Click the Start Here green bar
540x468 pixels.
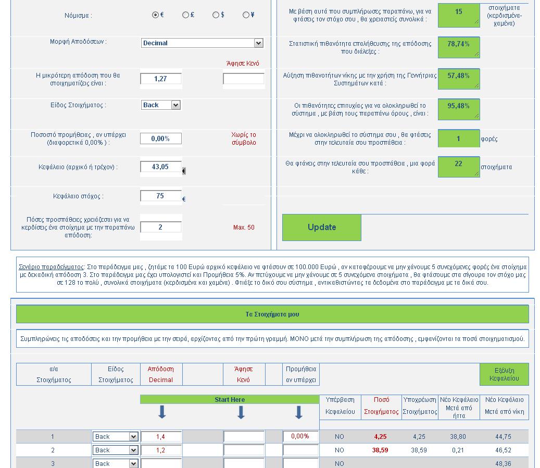(x=230, y=399)
